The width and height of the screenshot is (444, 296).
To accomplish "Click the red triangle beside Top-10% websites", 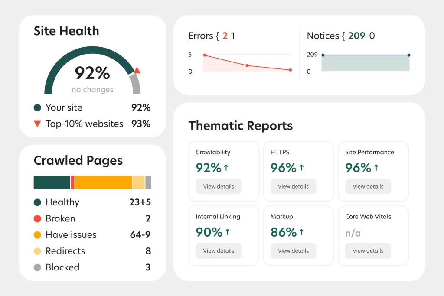I will (38, 124).
